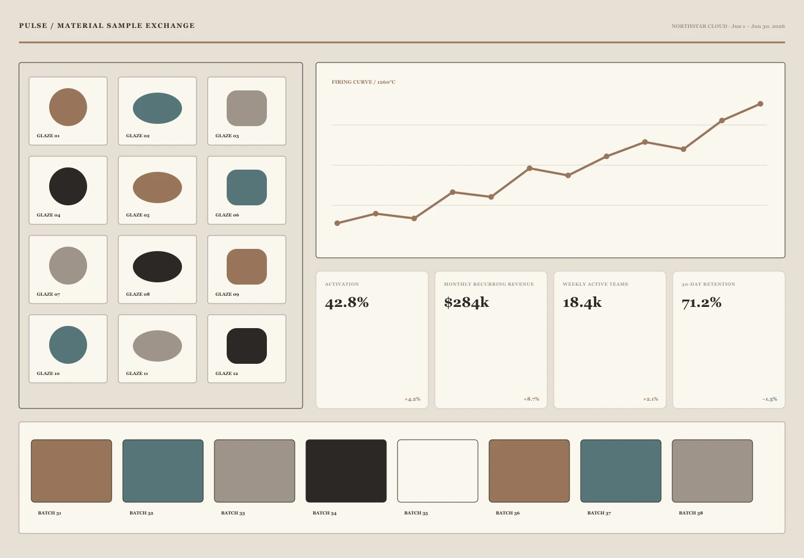This screenshot has height=558, width=804.
Task: Pick the Glaze 06 teal square swatch
Action: [247, 187]
